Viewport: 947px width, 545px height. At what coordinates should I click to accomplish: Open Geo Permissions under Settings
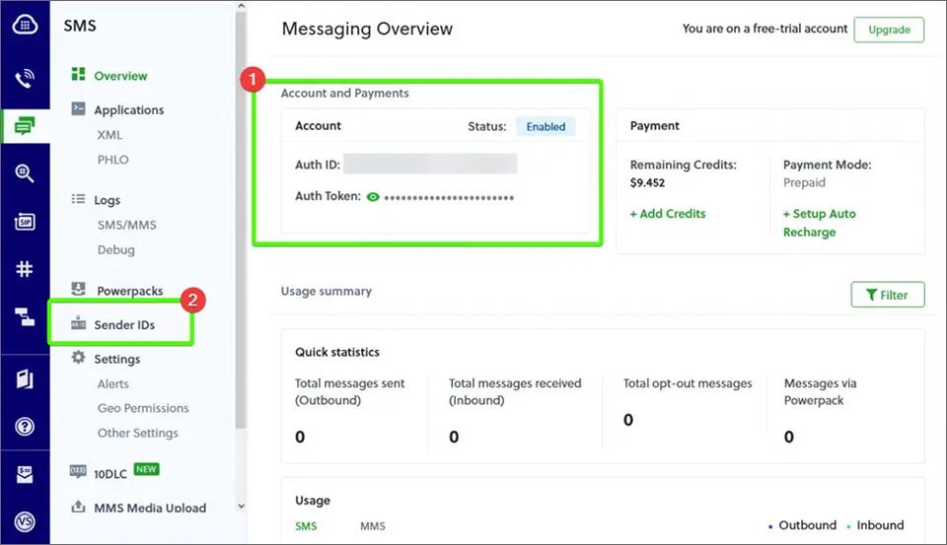(143, 408)
